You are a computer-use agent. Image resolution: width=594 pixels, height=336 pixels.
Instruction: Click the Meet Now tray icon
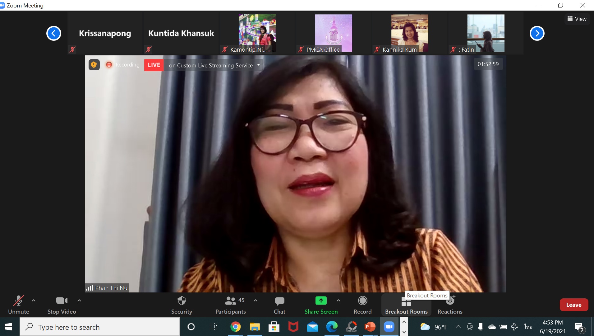point(470,327)
